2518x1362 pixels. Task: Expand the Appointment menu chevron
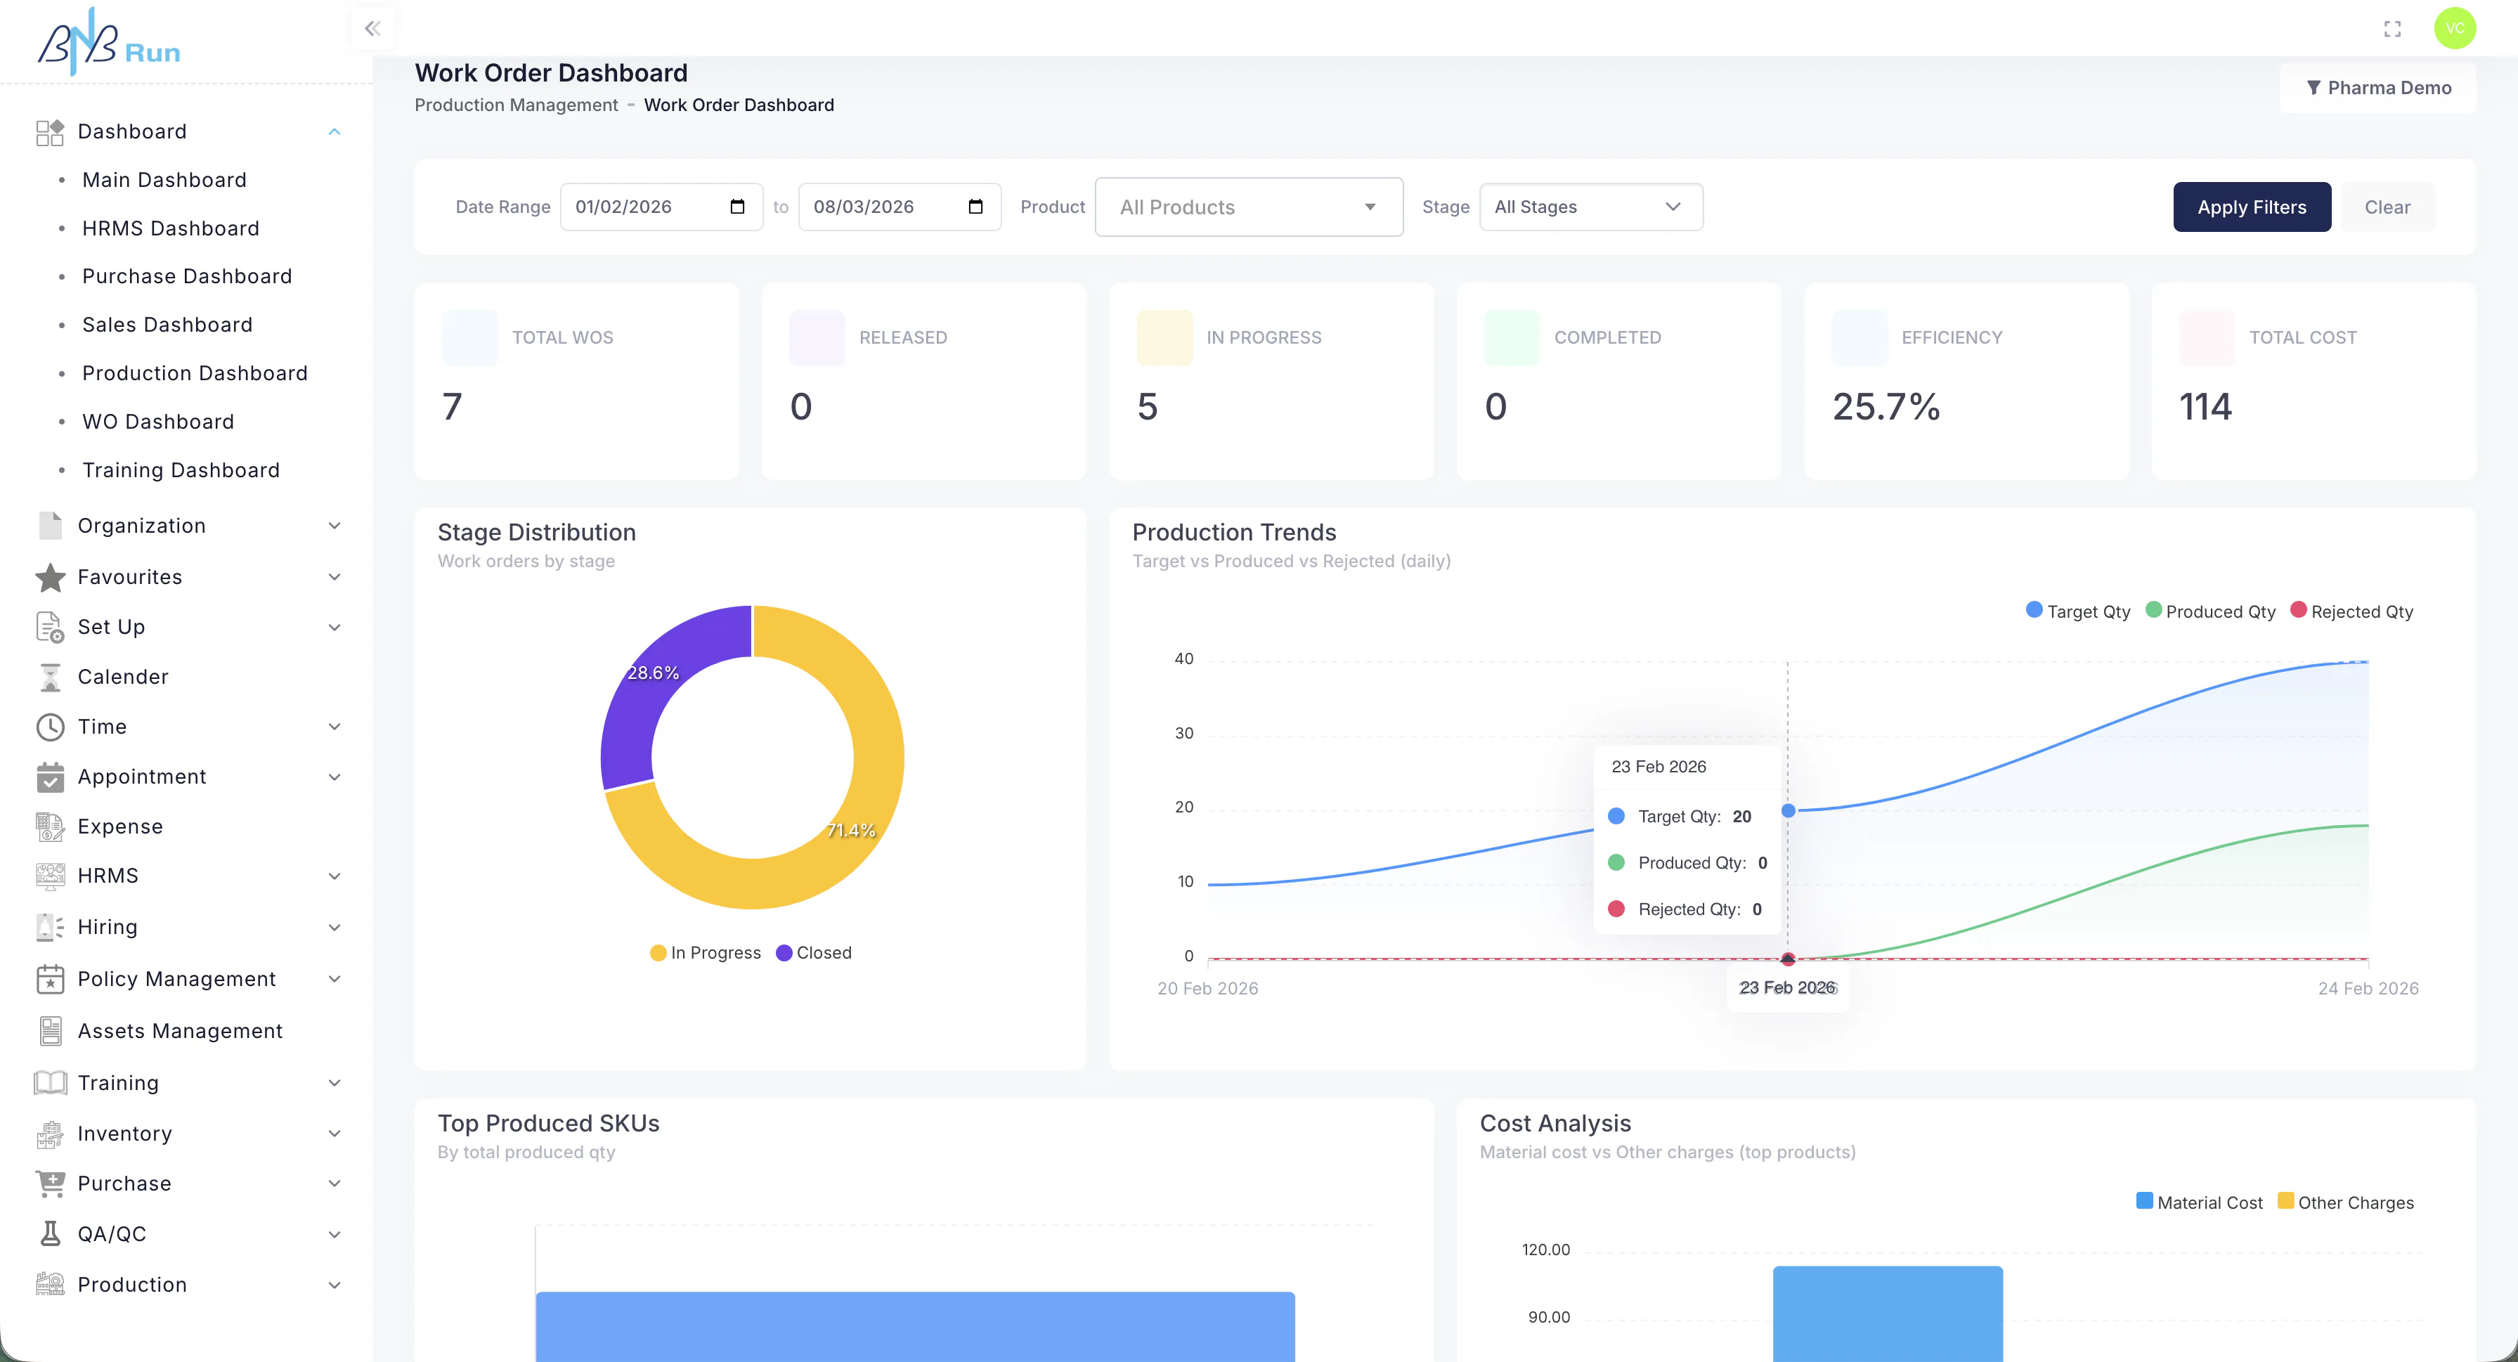click(335, 777)
